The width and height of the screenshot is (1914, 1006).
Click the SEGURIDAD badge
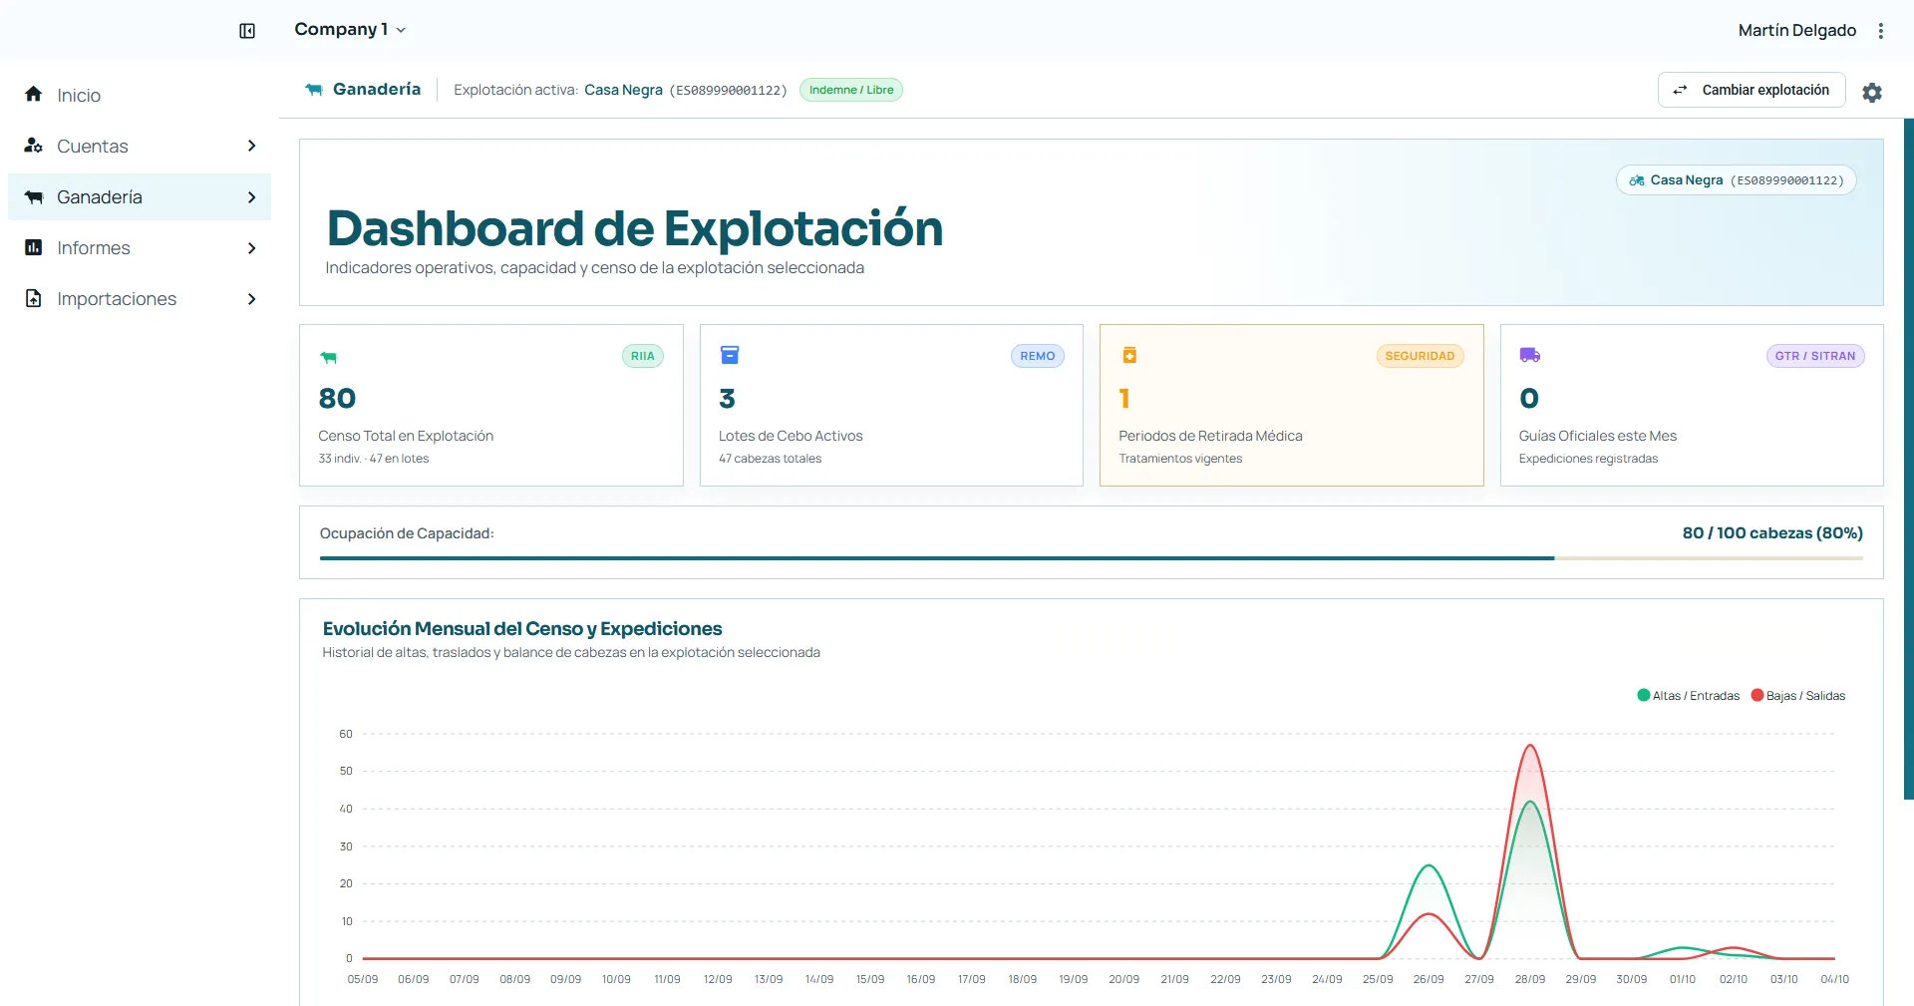pyautogui.click(x=1420, y=356)
